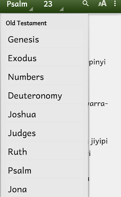Image resolution: width=121 pixels, height=197 pixels.
Task: Choose Numbers in the Old Testament list
Action: (x=44, y=77)
